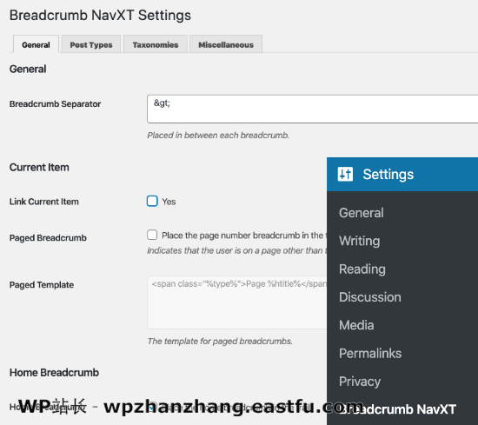This screenshot has height=425, width=478.
Task: Open Writing in the Settings submenu
Action: tap(360, 241)
